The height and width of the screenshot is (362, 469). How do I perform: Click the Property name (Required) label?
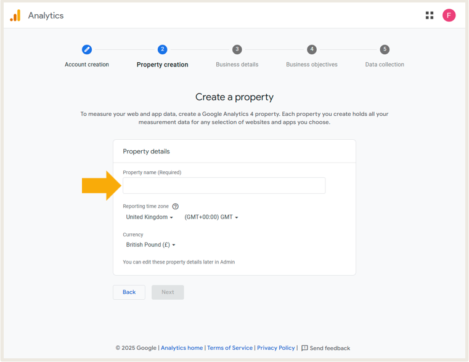pos(152,172)
